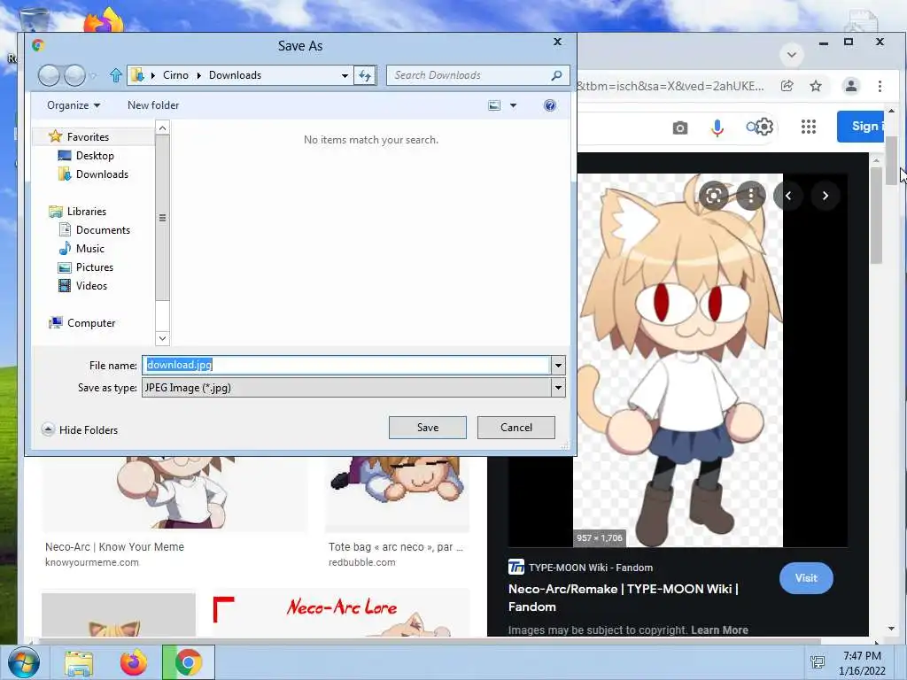
Task: Click the network tray icon
Action: point(818,662)
